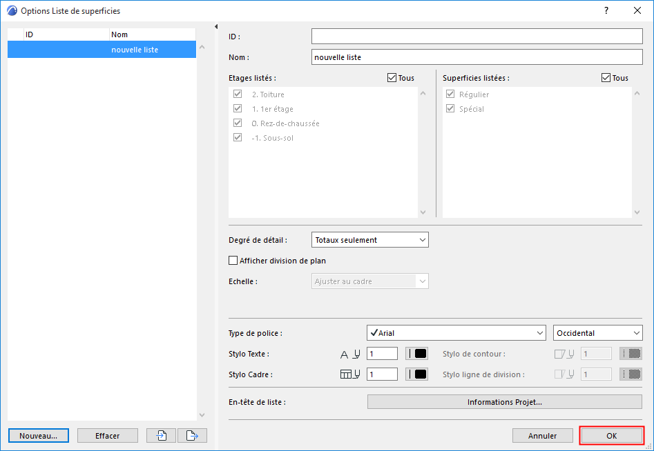The height and width of the screenshot is (451, 654).
Task: Enable Afficher division de plan
Action: [x=233, y=261]
